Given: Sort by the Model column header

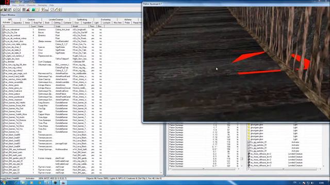Looking at the screenshot, I should coord(80,26).
